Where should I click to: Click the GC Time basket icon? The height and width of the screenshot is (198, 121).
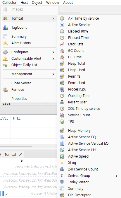pyautogui.click(x=62, y=57)
